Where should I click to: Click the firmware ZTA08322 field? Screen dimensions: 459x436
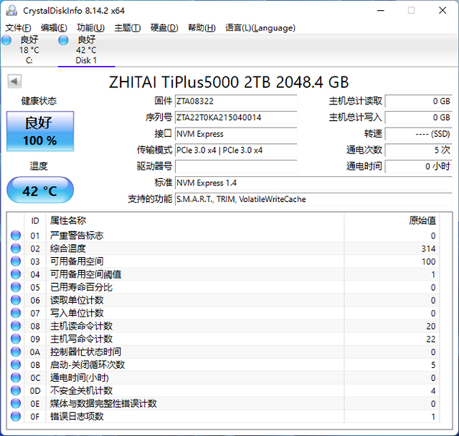point(235,101)
